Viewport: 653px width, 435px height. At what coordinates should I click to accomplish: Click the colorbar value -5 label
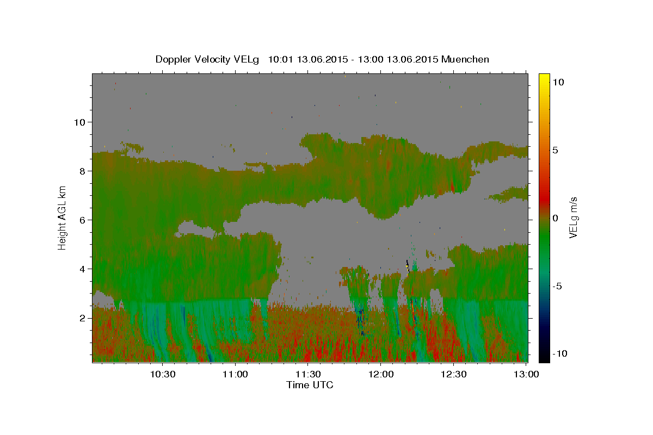pos(557,285)
